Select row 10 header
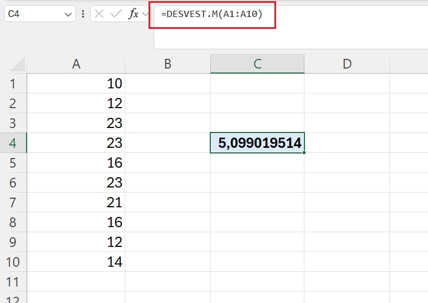Image resolution: width=428 pixels, height=303 pixels. pyautogui.click(x=13, y=262)
